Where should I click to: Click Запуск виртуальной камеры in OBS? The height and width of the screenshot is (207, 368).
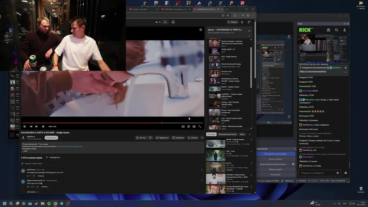pos(273,164)
